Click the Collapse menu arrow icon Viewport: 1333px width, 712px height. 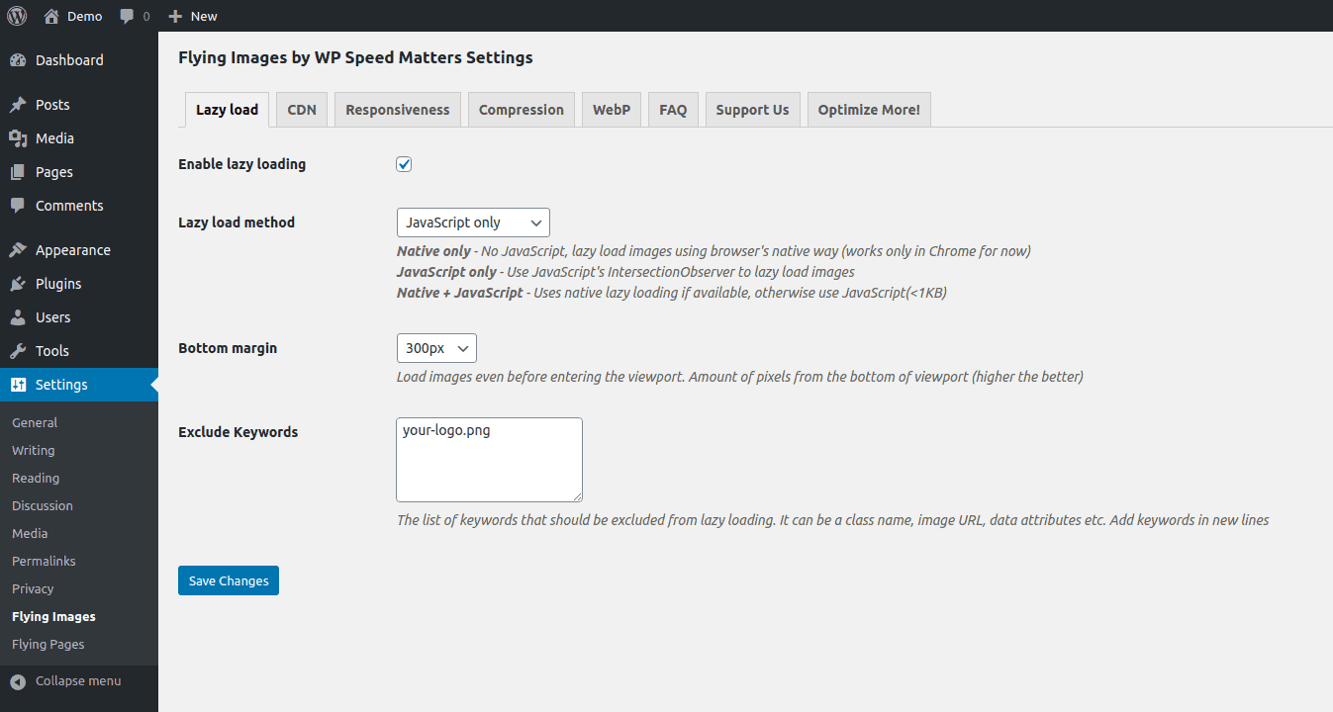tap(18, 681)
